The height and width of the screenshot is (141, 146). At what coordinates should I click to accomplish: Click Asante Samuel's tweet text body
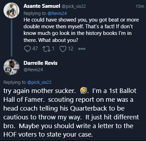[x=81, y=30]
